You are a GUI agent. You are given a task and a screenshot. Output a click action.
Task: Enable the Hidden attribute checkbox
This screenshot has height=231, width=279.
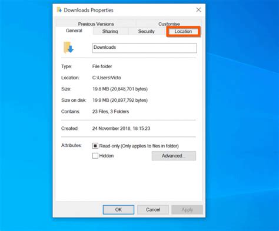click(x=95, y=156)
